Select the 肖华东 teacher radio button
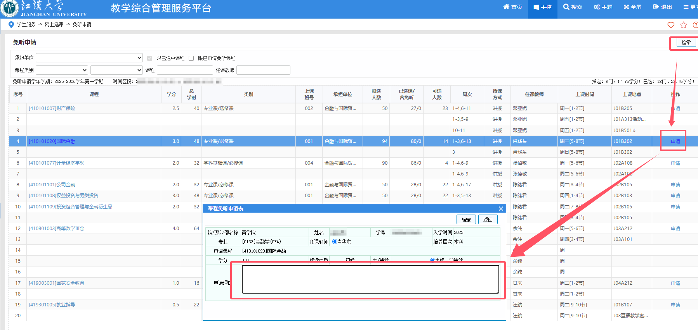 335,242
